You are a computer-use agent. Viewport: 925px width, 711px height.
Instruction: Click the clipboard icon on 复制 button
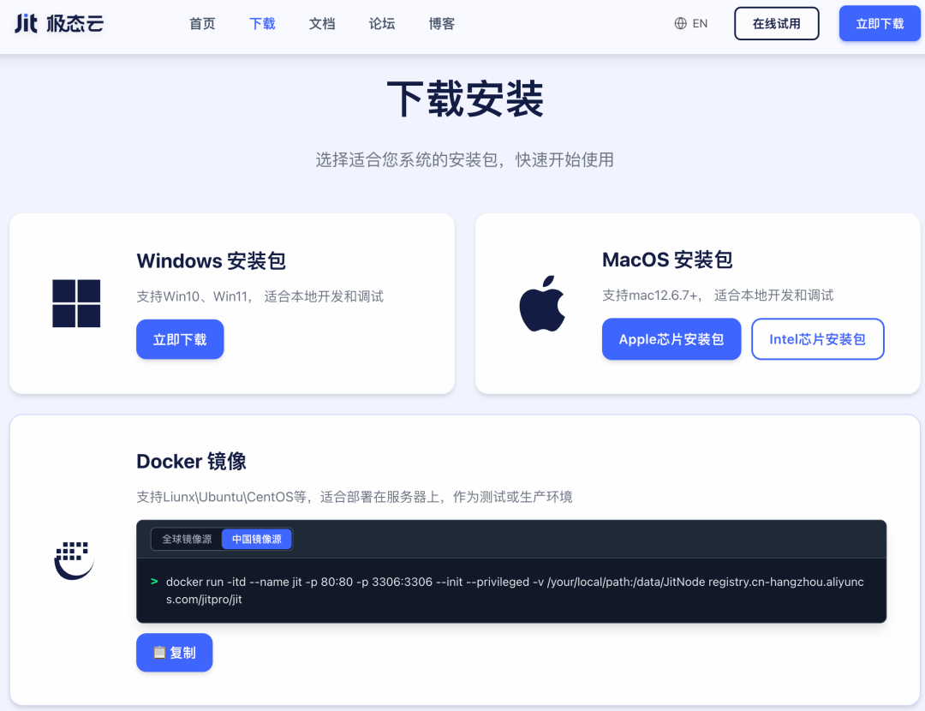click(x=159, y=653)
